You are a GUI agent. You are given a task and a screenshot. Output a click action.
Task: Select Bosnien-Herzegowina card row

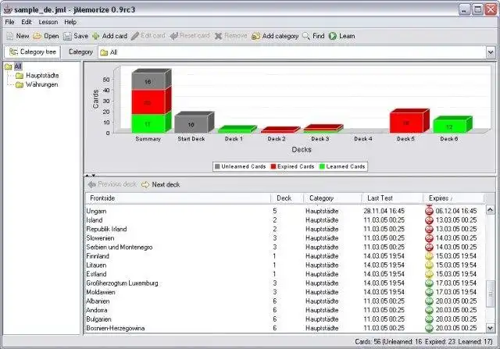(x=285, y=328)
